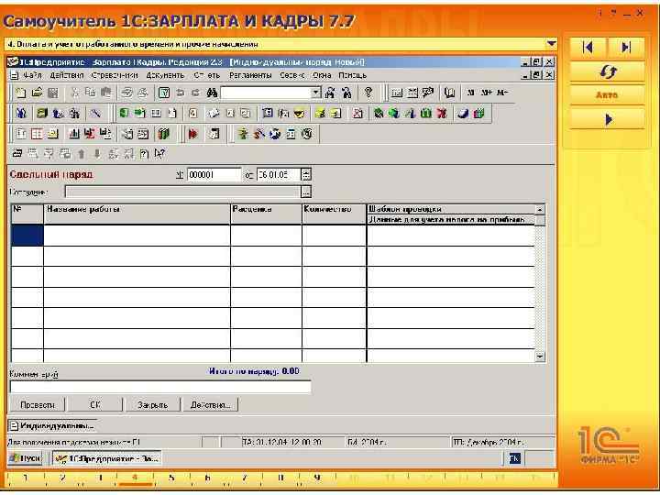
Task: Click the date field stepper arrows
Action: point(306,175)
